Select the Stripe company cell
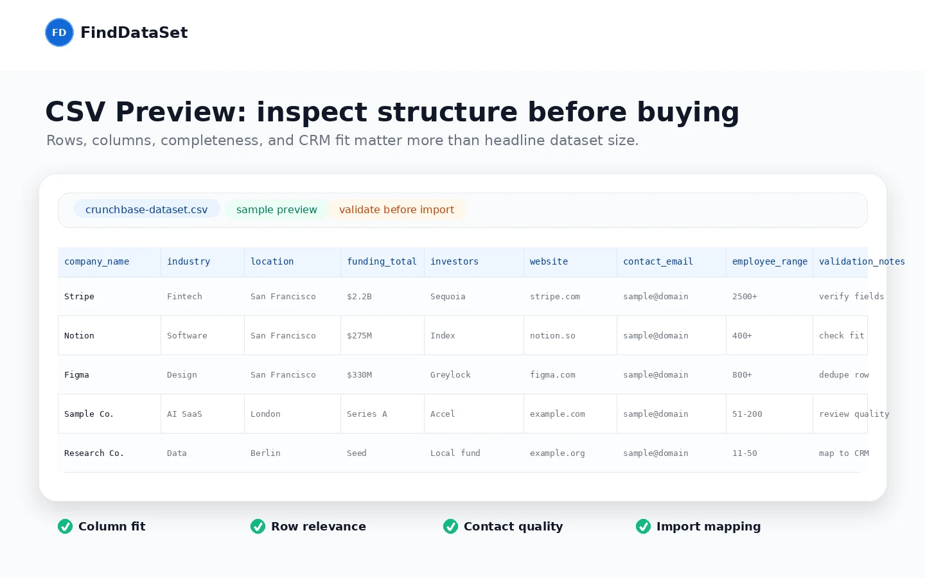The width and height of the screenshot is (925, 578). [109, 296]
